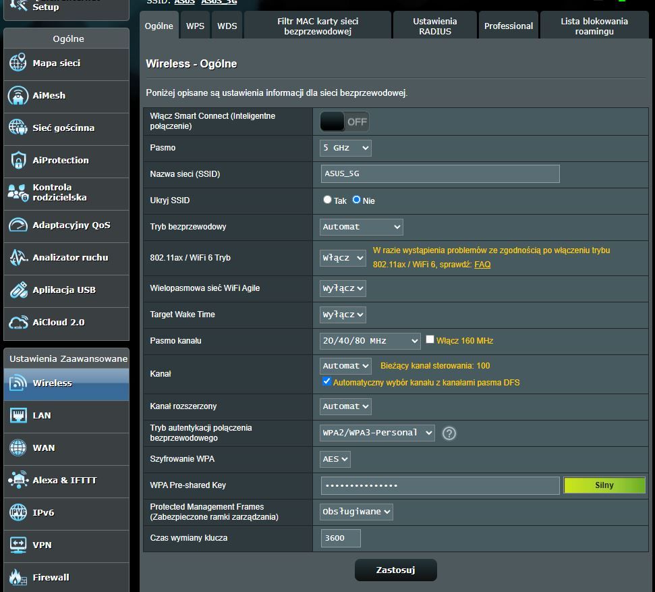Open LAN icon in sidebar
655x592 pixels.
(18, 415)
